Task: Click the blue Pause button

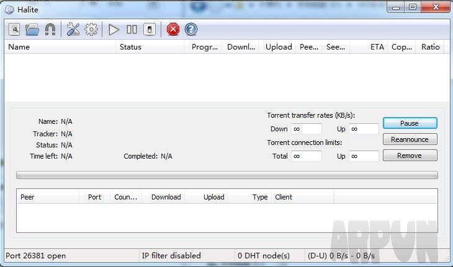Action: click(x=410, y=123)
